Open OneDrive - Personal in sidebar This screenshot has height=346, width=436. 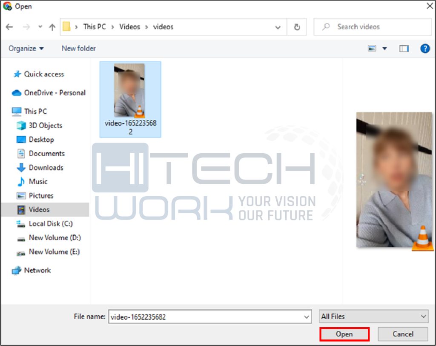49,92
